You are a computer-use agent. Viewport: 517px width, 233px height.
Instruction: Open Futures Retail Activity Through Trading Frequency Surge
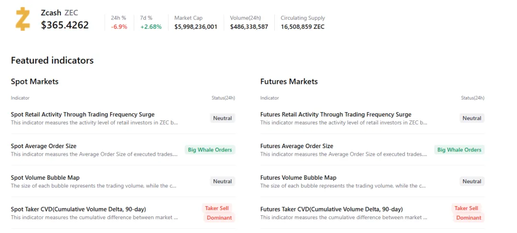tap(336, 115)
